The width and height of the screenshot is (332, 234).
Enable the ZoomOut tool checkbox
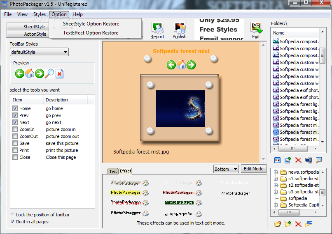coord(15,136)
